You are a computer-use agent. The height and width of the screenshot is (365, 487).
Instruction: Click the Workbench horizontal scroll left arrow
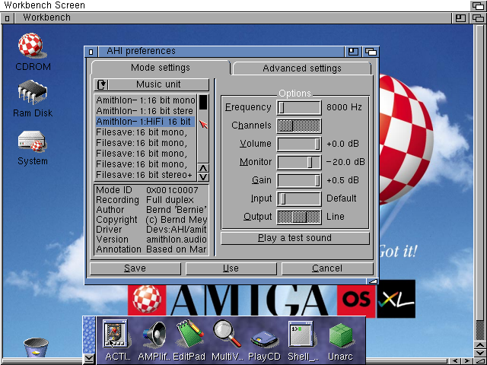(456, 360)
